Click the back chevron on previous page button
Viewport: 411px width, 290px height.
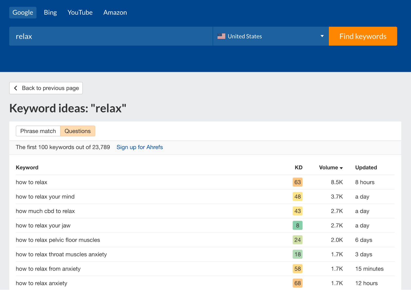(16, 88)
